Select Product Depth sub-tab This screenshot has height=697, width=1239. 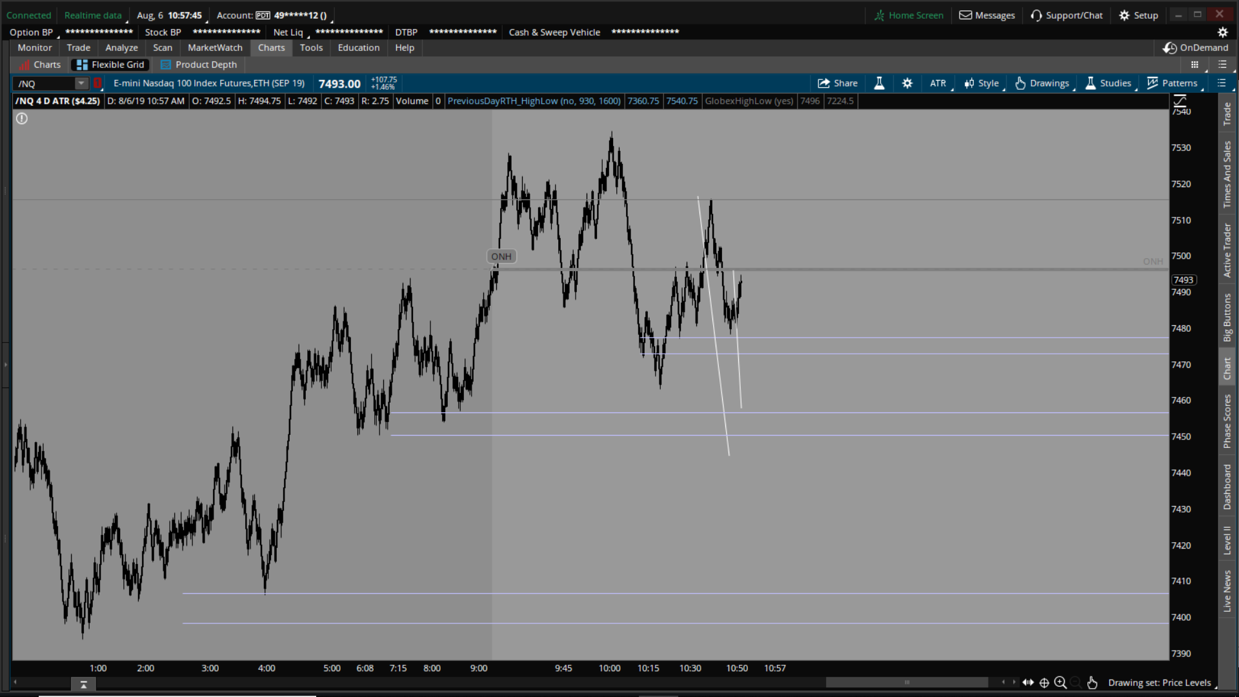pos(199,65)
